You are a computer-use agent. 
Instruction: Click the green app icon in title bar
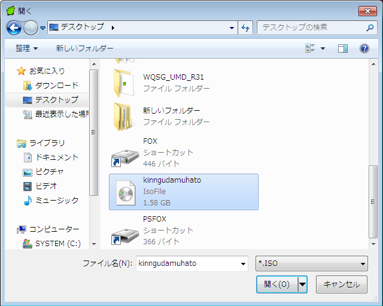pos(11,11)
